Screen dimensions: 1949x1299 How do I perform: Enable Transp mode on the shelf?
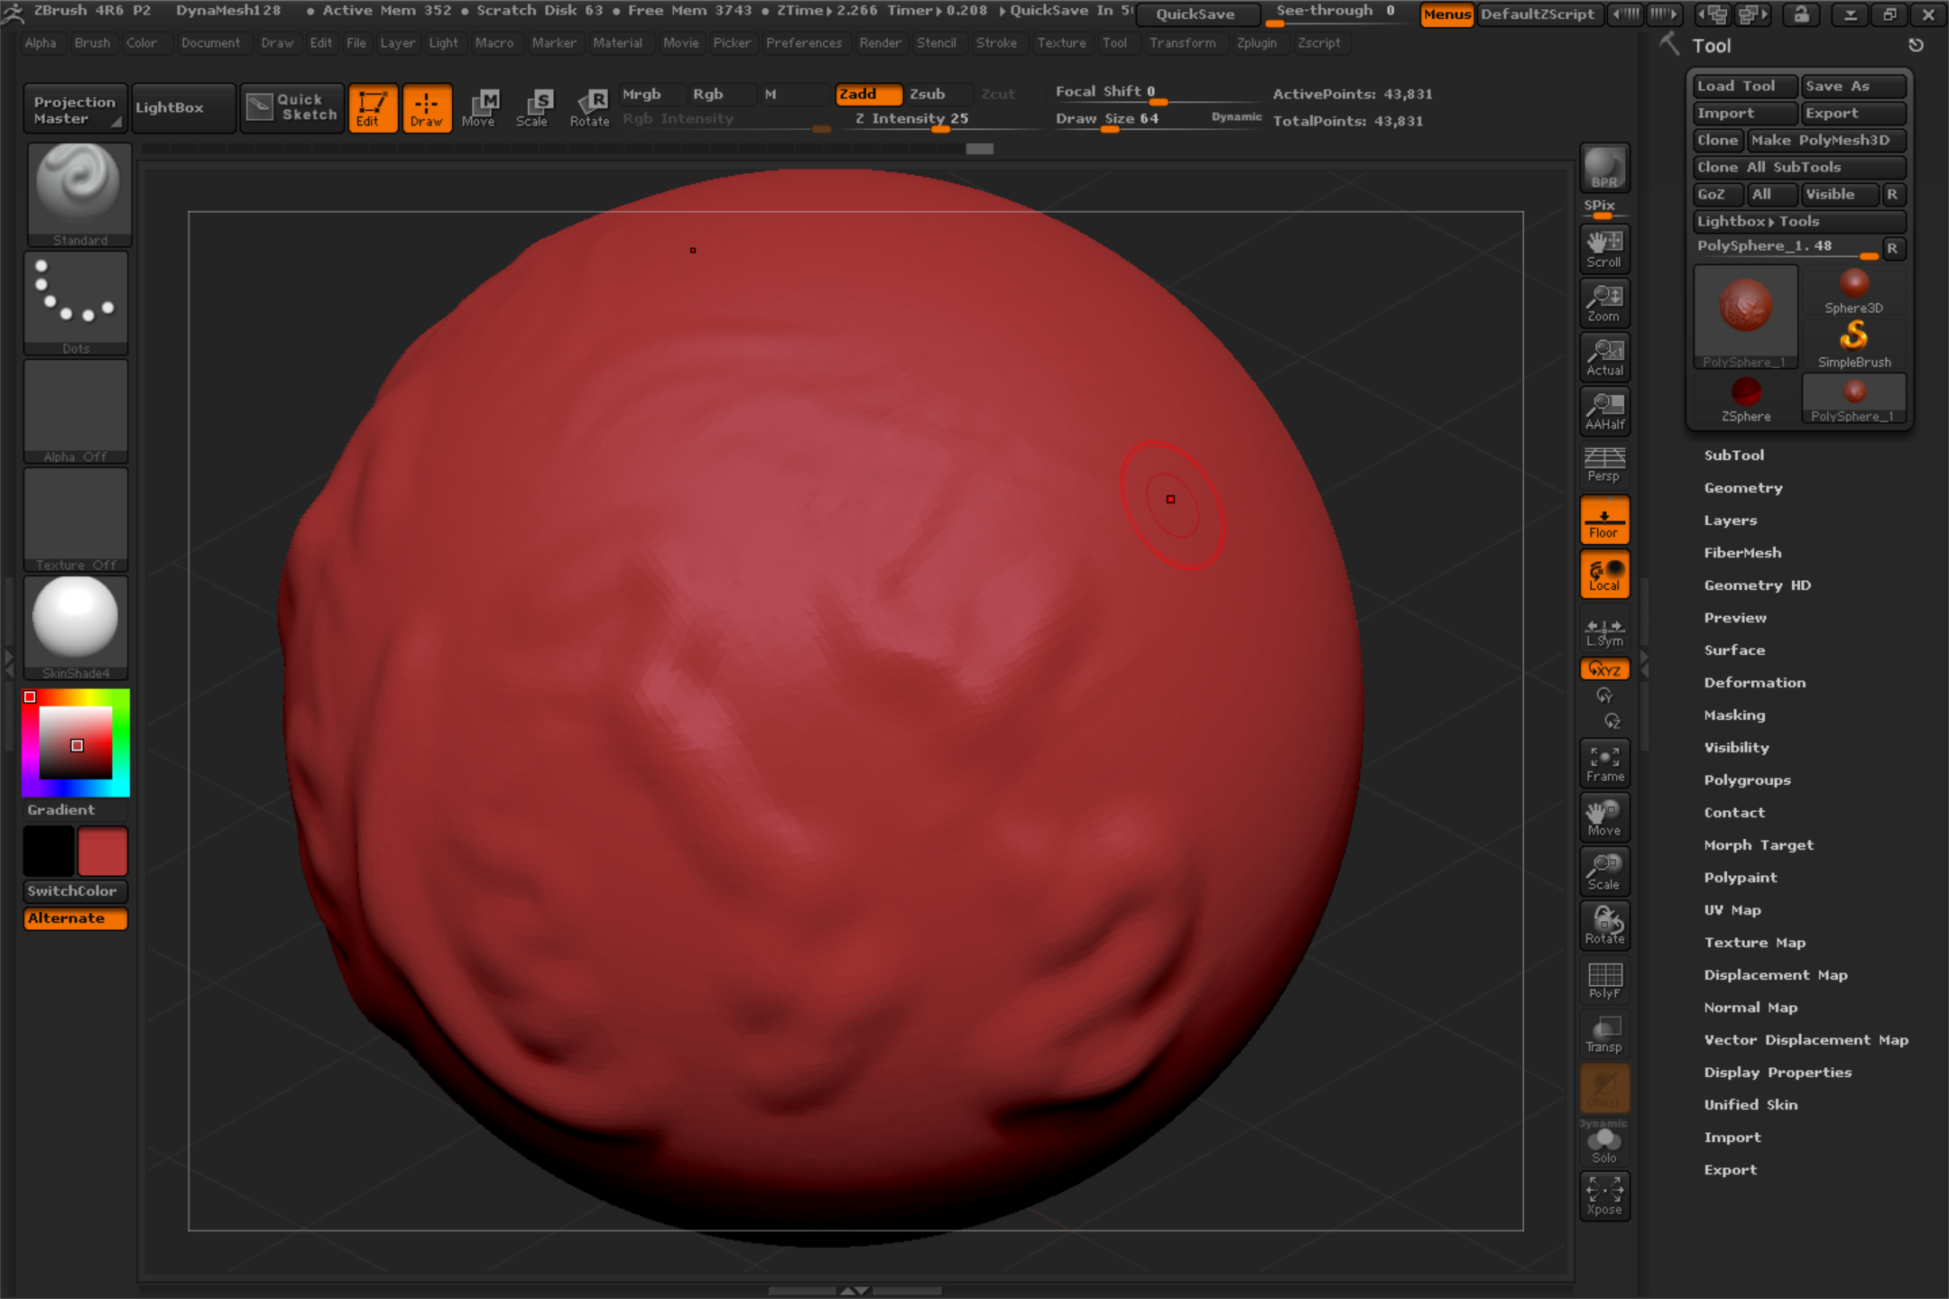tap(1604, 1033)
